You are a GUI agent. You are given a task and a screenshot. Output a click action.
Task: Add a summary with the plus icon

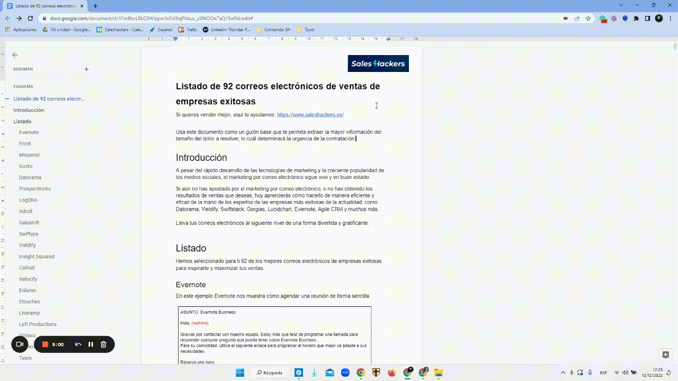[x=87, y=69]
